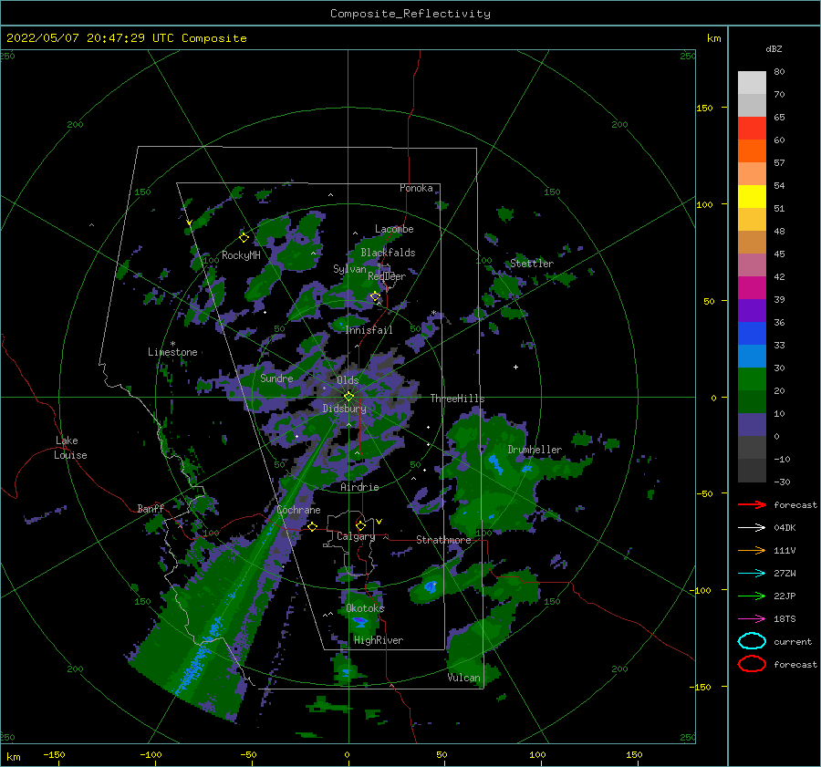Click the Banff city label
Image resolution: width=821 pixels, height=767 pixels.
151,508
